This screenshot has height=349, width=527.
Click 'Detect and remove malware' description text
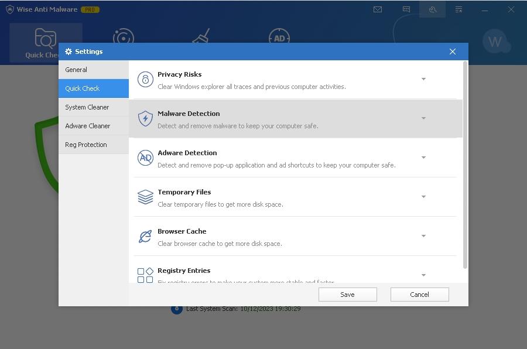point(238,126)
